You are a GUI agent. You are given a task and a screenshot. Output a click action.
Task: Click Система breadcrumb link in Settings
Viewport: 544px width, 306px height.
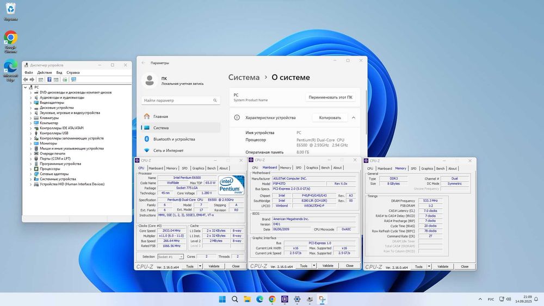click(244, 77)
